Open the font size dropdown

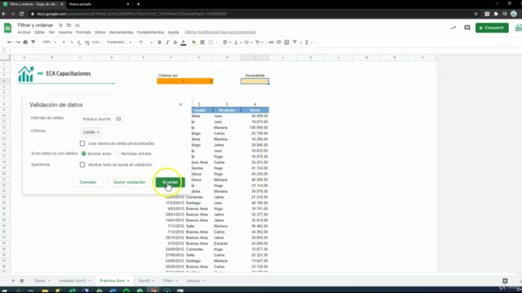[x=145, y=42]
